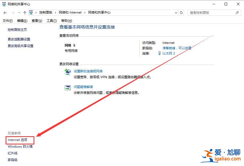Viewport: 244px width, 166px height.
Task: Click the 准备就绪，可以创建 homegroup link
Action: pos(177,48)
